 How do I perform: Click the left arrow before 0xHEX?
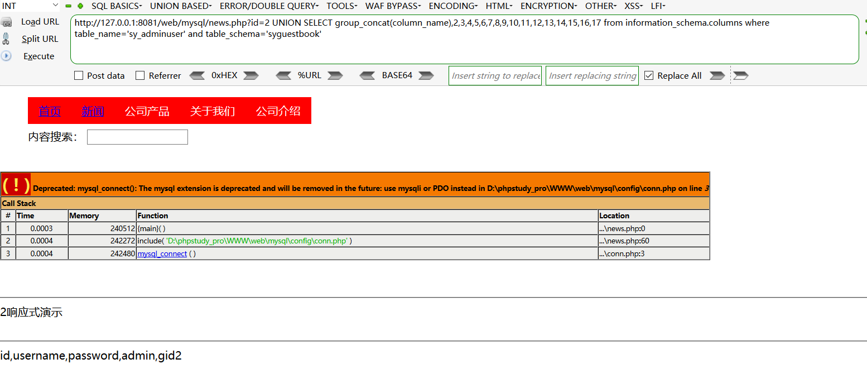point(198,75)
